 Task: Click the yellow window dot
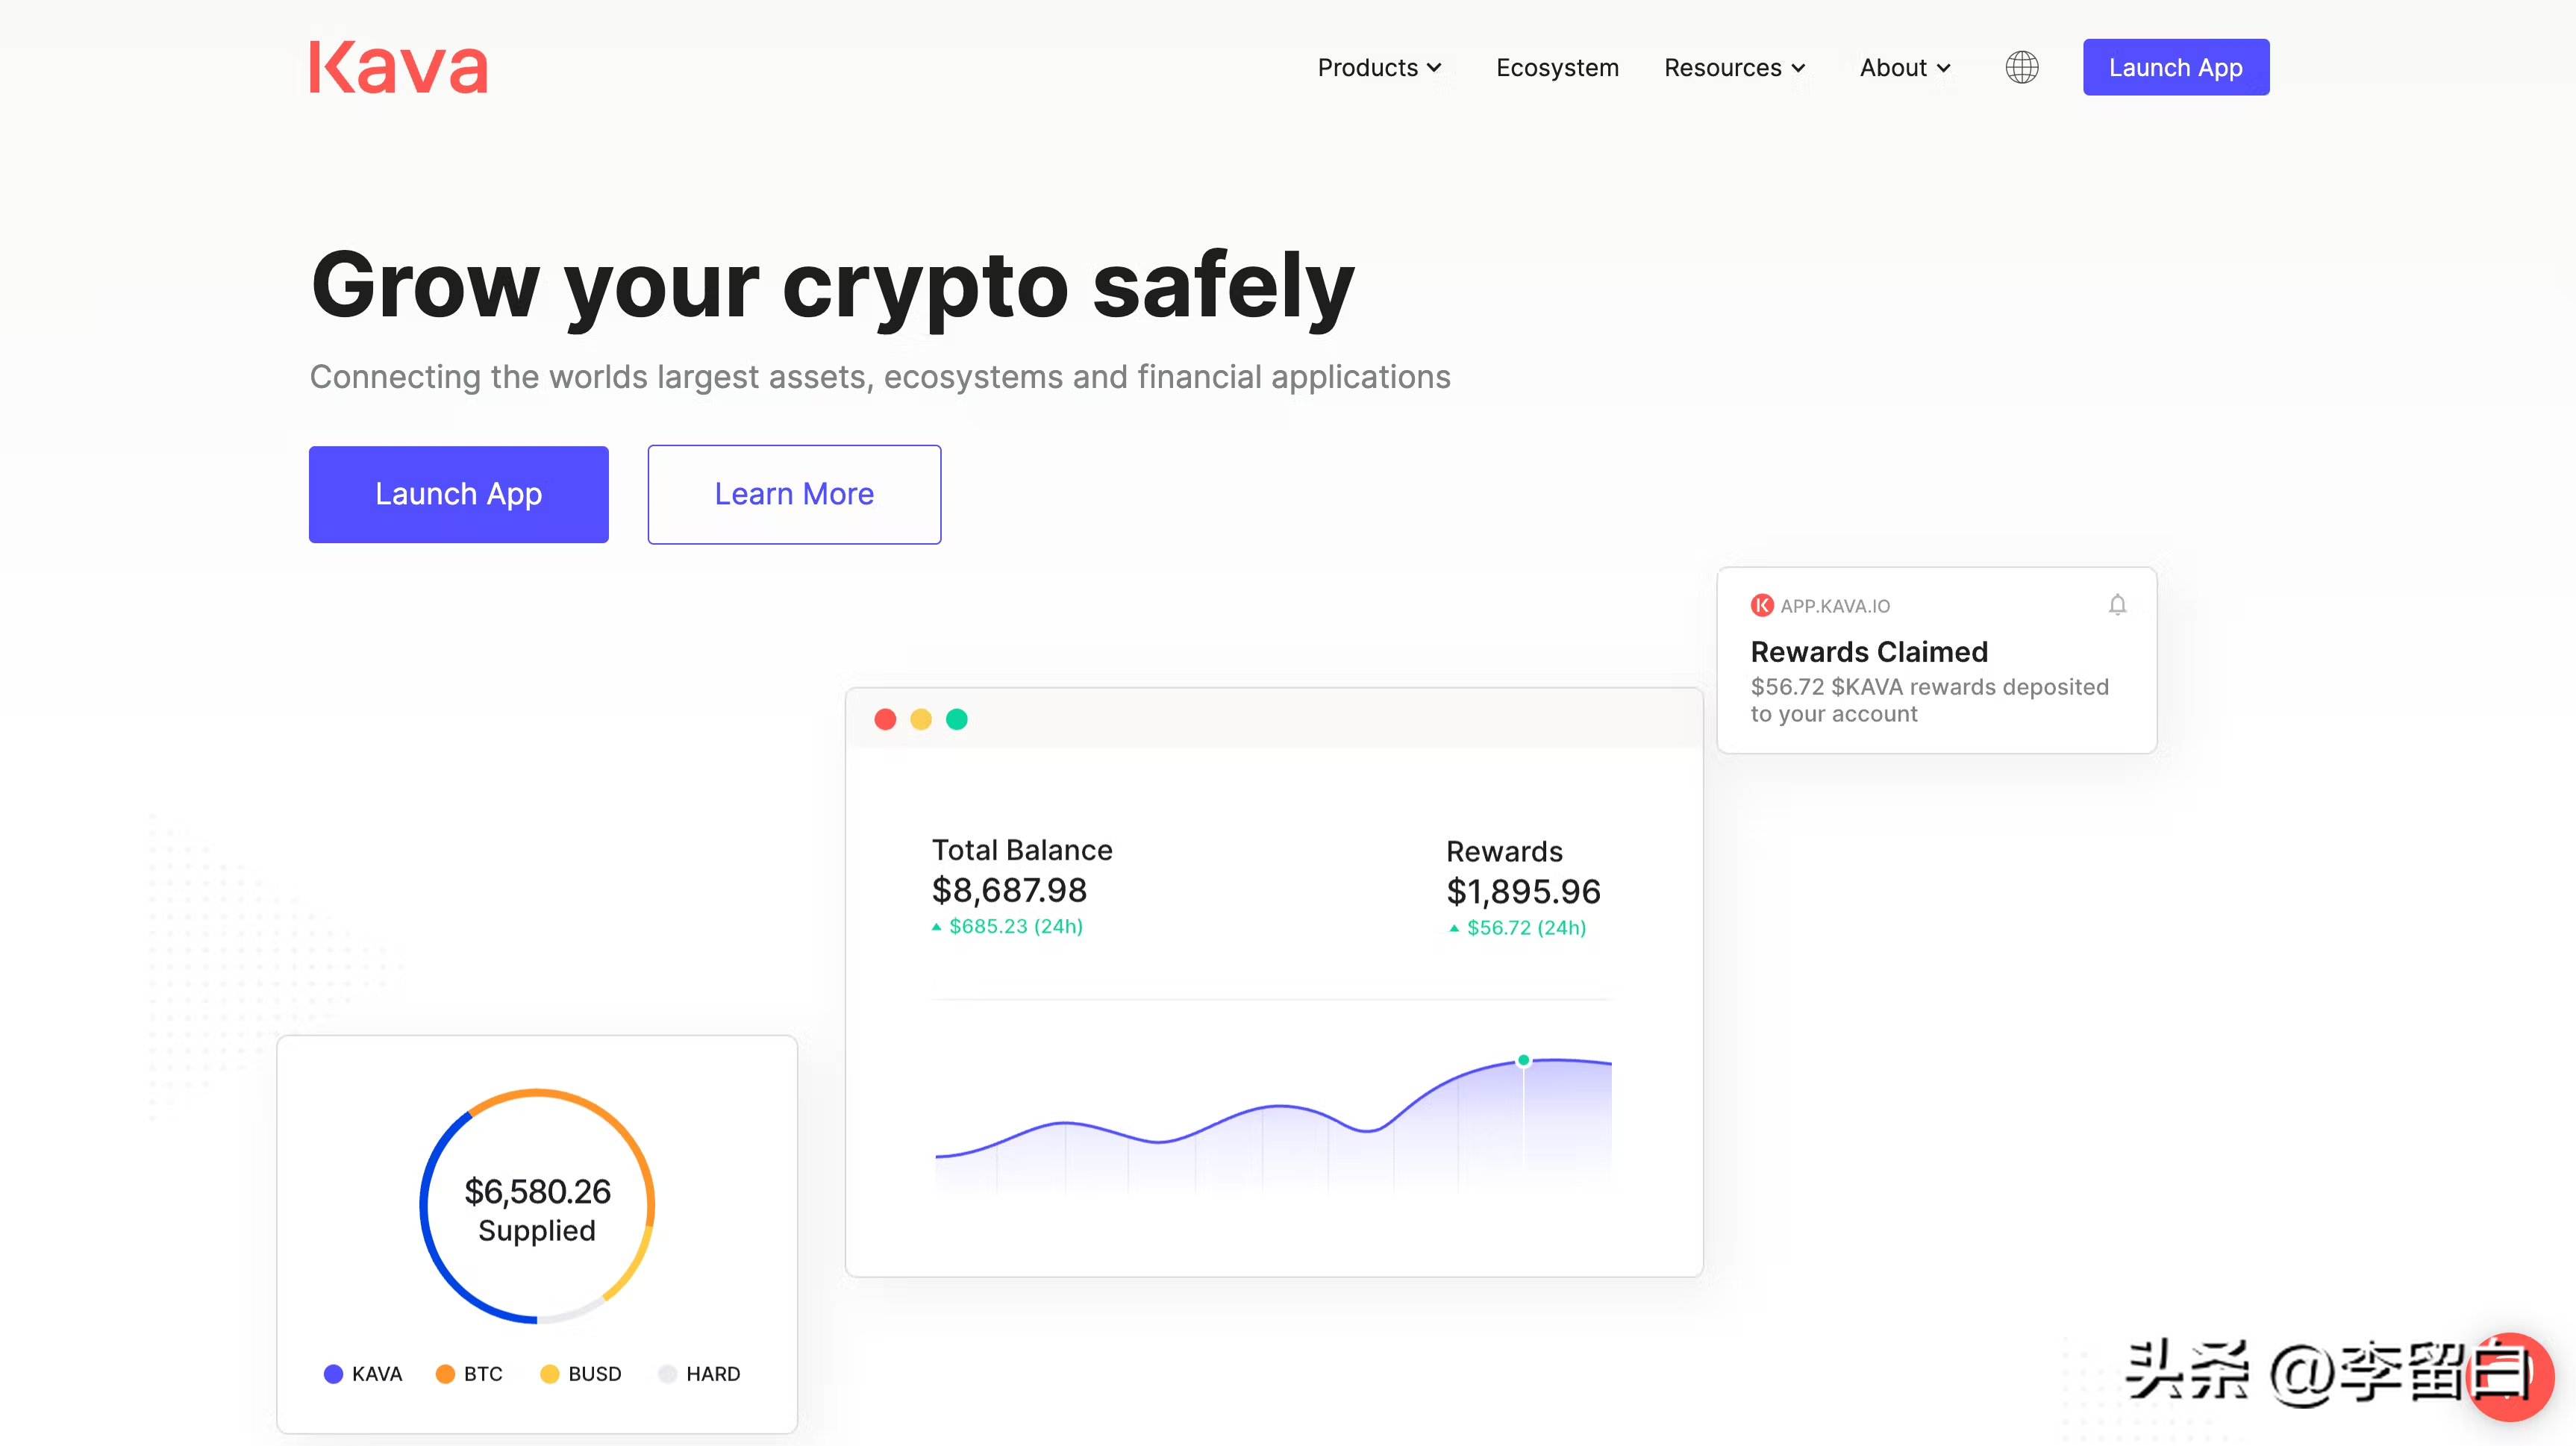tap(921, 719)
